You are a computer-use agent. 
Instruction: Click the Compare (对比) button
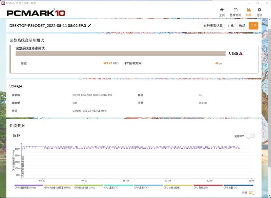tap(231, 26)
